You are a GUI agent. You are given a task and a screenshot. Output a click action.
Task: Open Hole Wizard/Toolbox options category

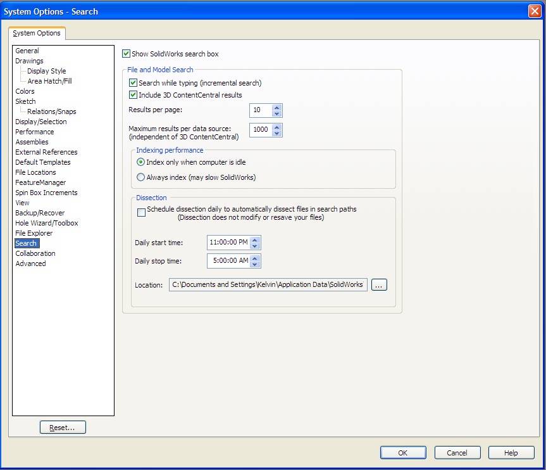[x=47, y=223]
